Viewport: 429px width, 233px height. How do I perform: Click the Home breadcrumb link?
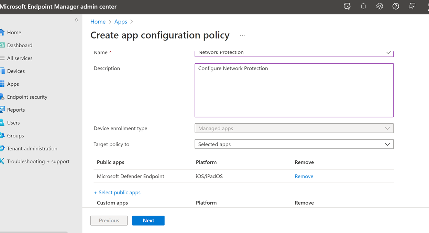[98, 22]
